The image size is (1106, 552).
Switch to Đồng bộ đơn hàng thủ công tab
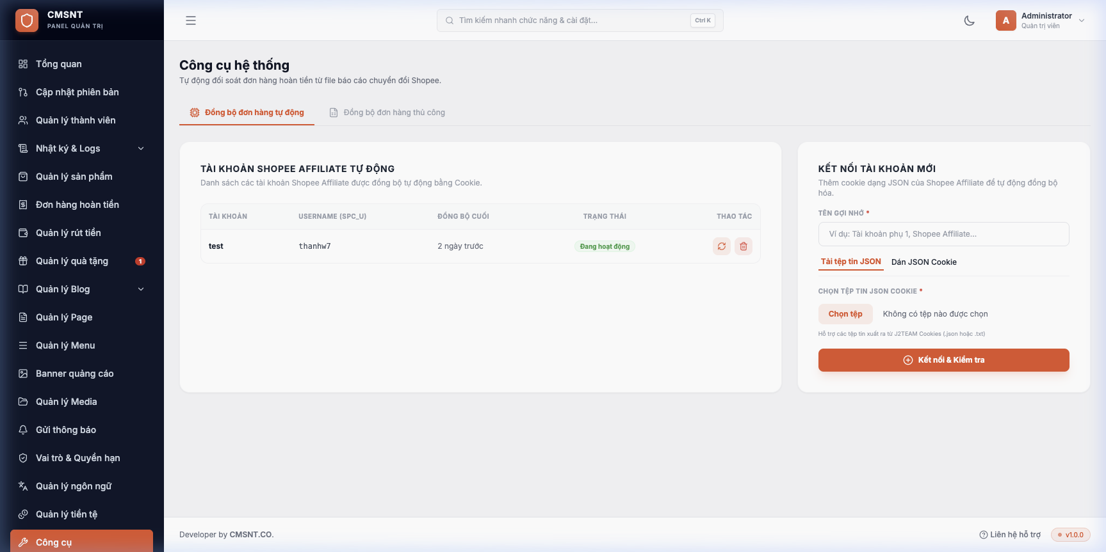point(387,113)
